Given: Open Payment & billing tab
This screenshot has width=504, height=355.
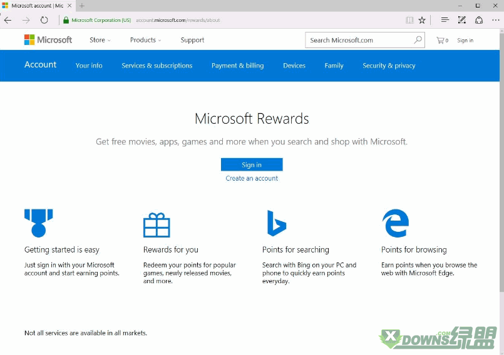Looking at the screenshot, I should pos(237,66).
